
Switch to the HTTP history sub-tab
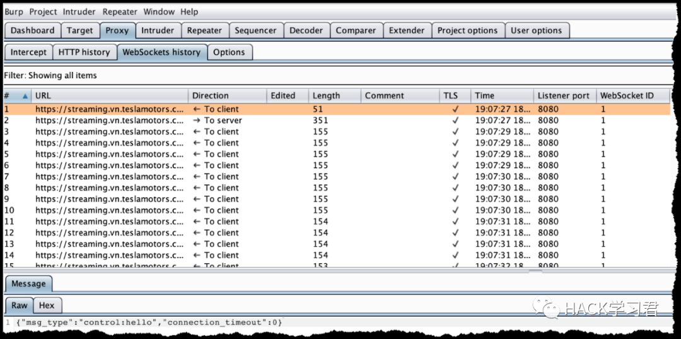(84, 52)
